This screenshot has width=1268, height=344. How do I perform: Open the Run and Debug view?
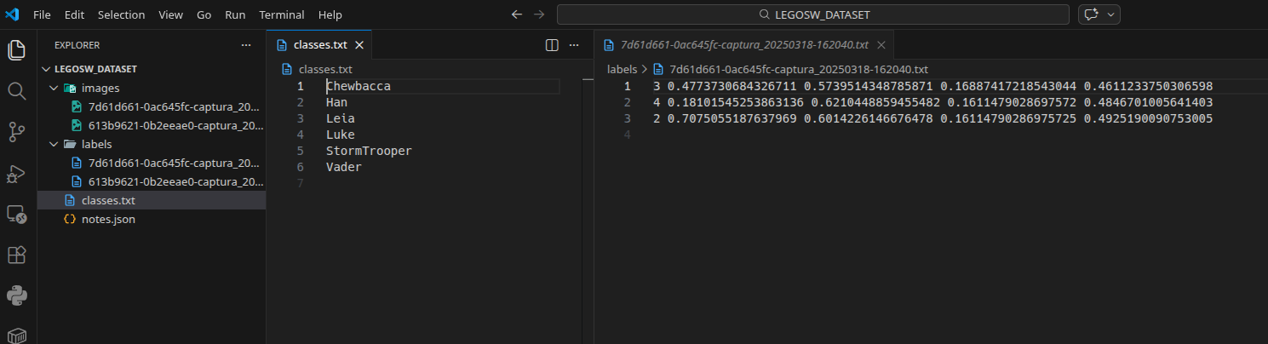[x=16, y=173]
